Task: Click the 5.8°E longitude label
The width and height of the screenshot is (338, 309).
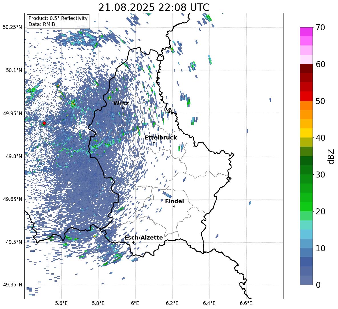Action: click(x=98, y=303)
